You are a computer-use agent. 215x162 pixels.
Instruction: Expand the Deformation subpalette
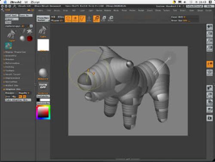(12, 63)
